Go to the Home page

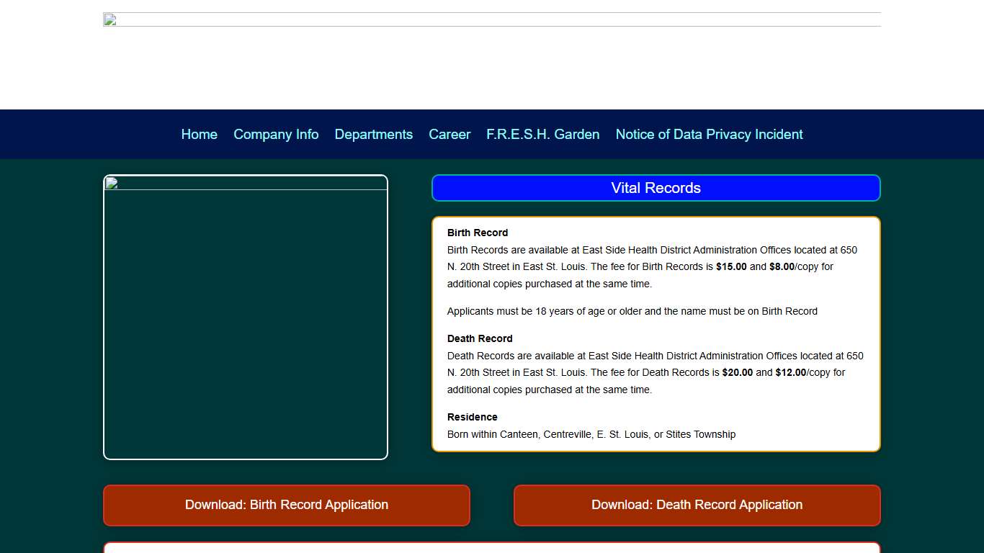tap(199, 135)
